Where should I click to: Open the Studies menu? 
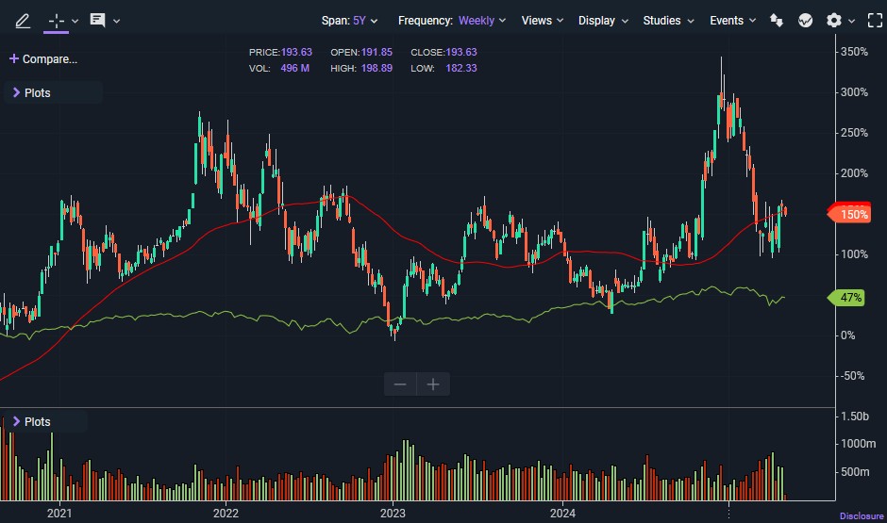tap(668, 20)
